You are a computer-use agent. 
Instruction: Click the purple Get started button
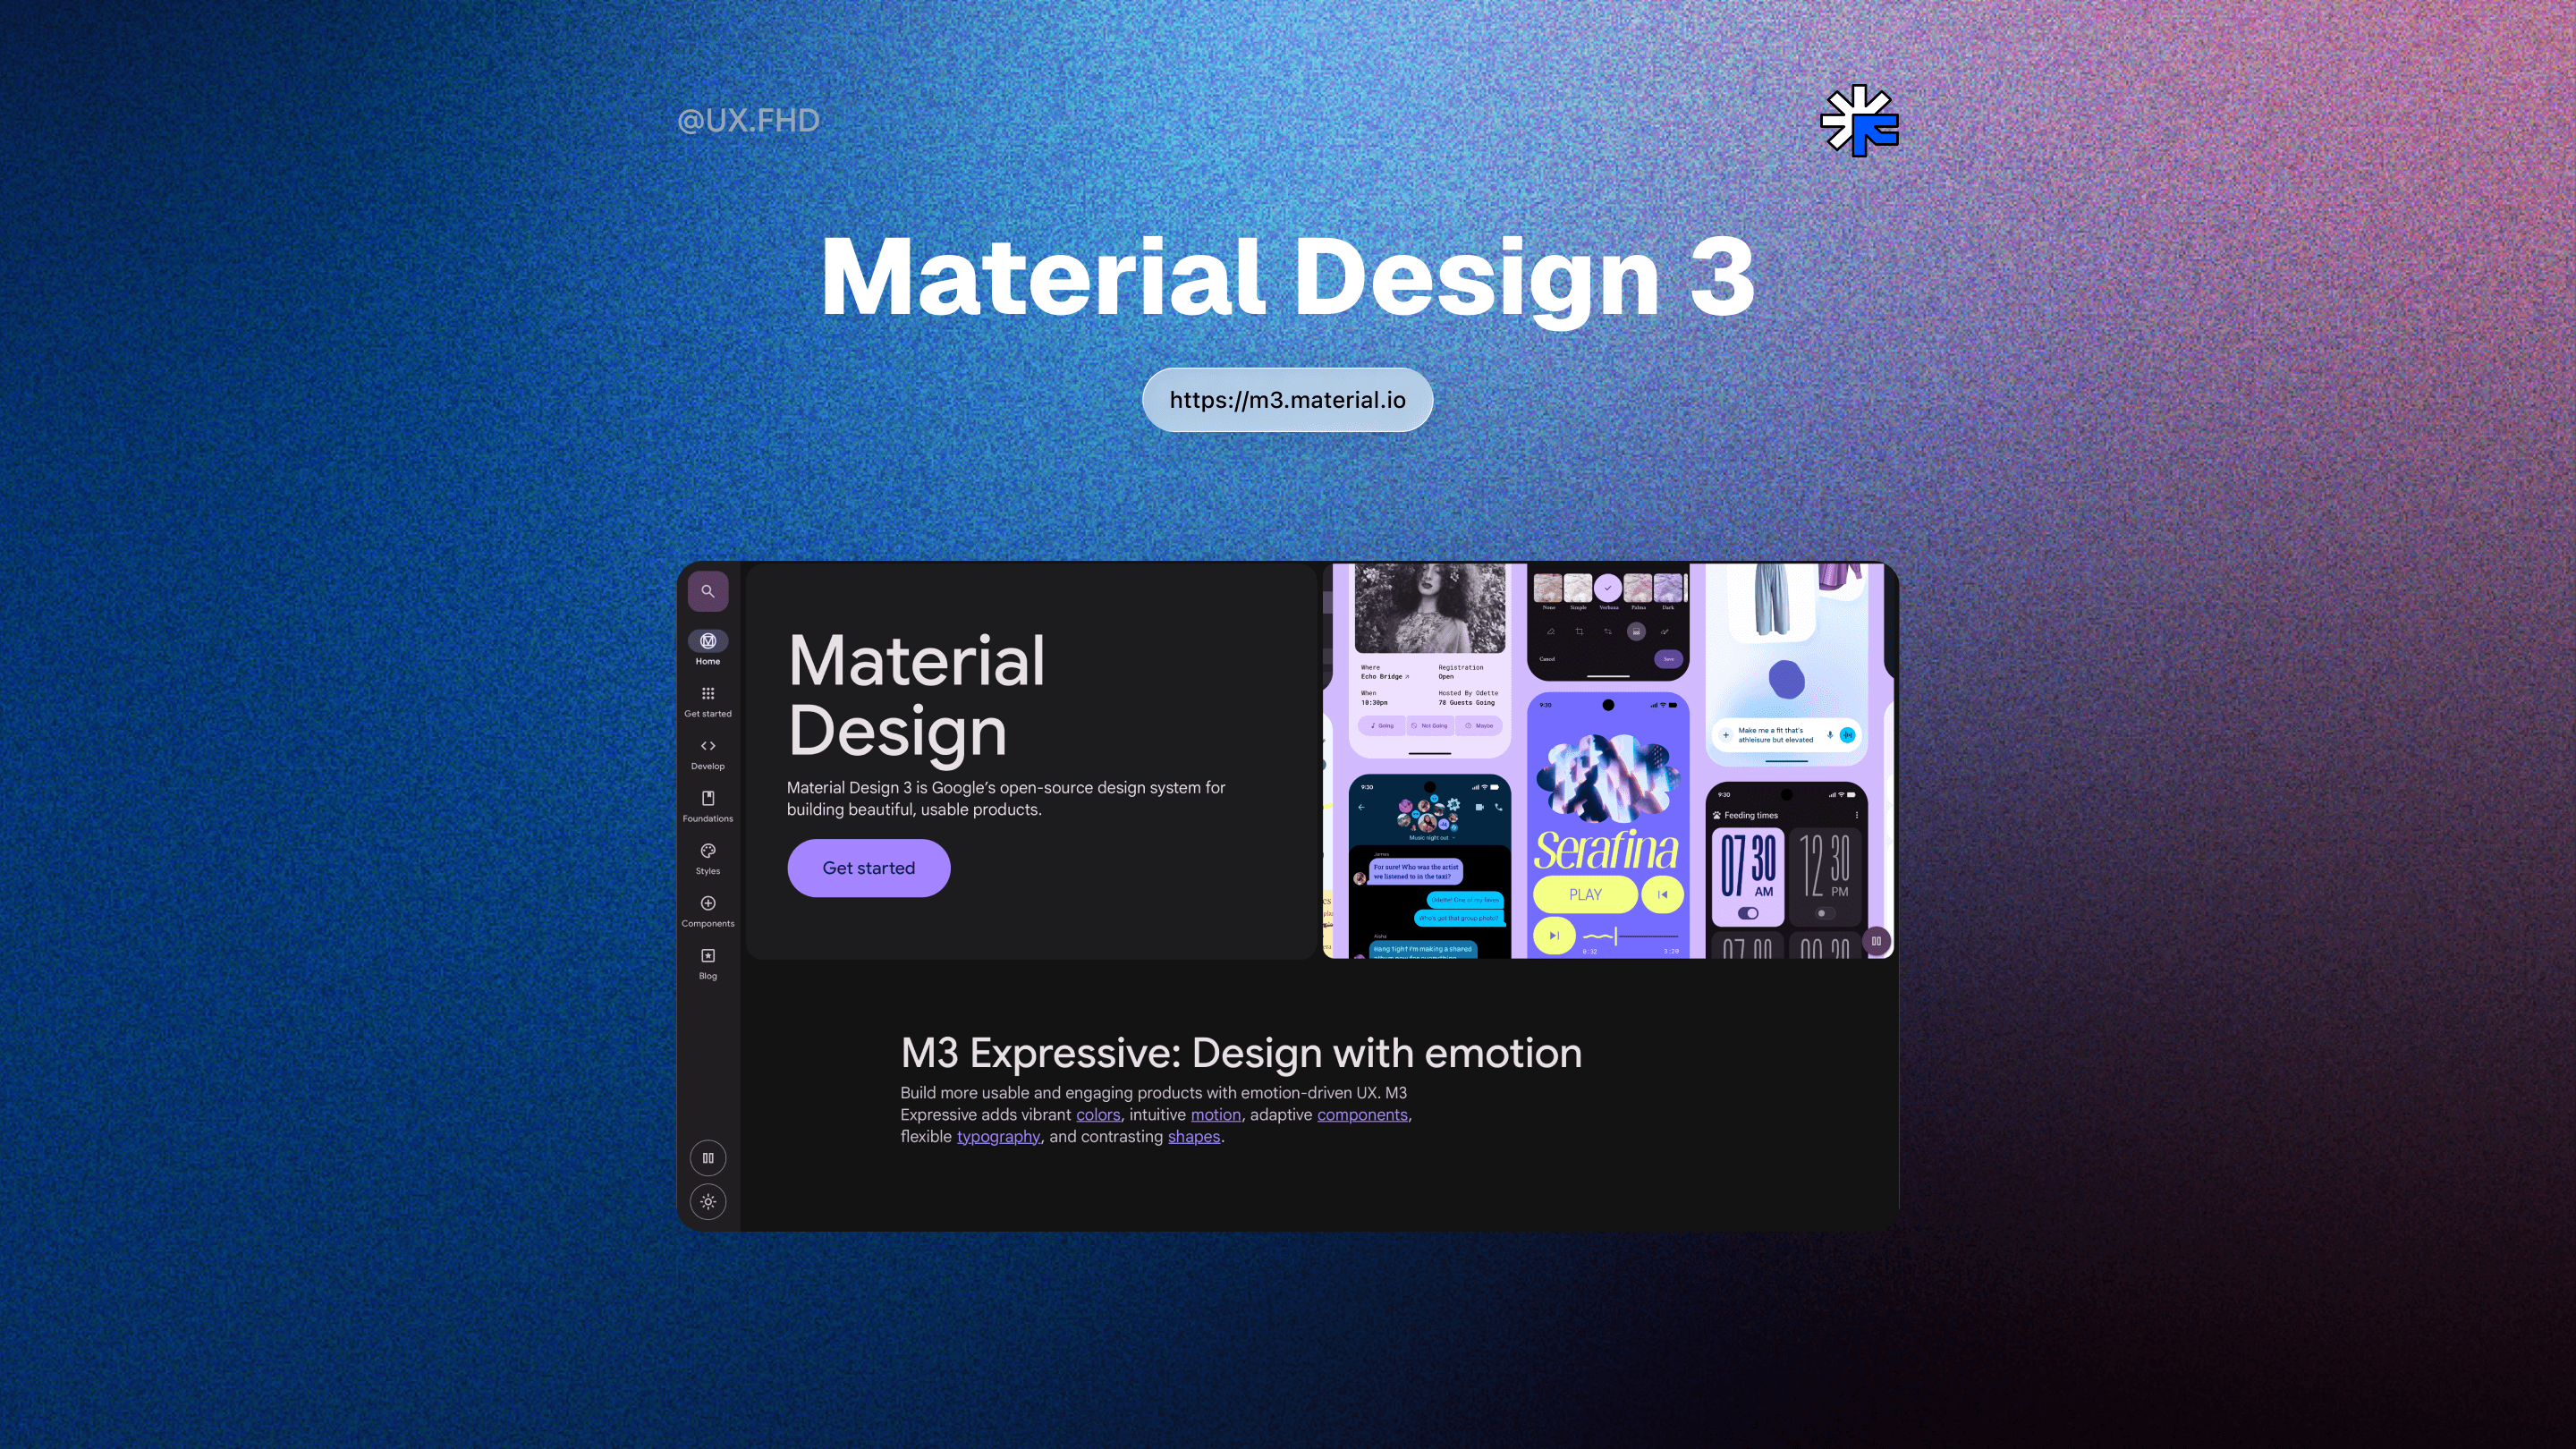click(x=868, y=868)
